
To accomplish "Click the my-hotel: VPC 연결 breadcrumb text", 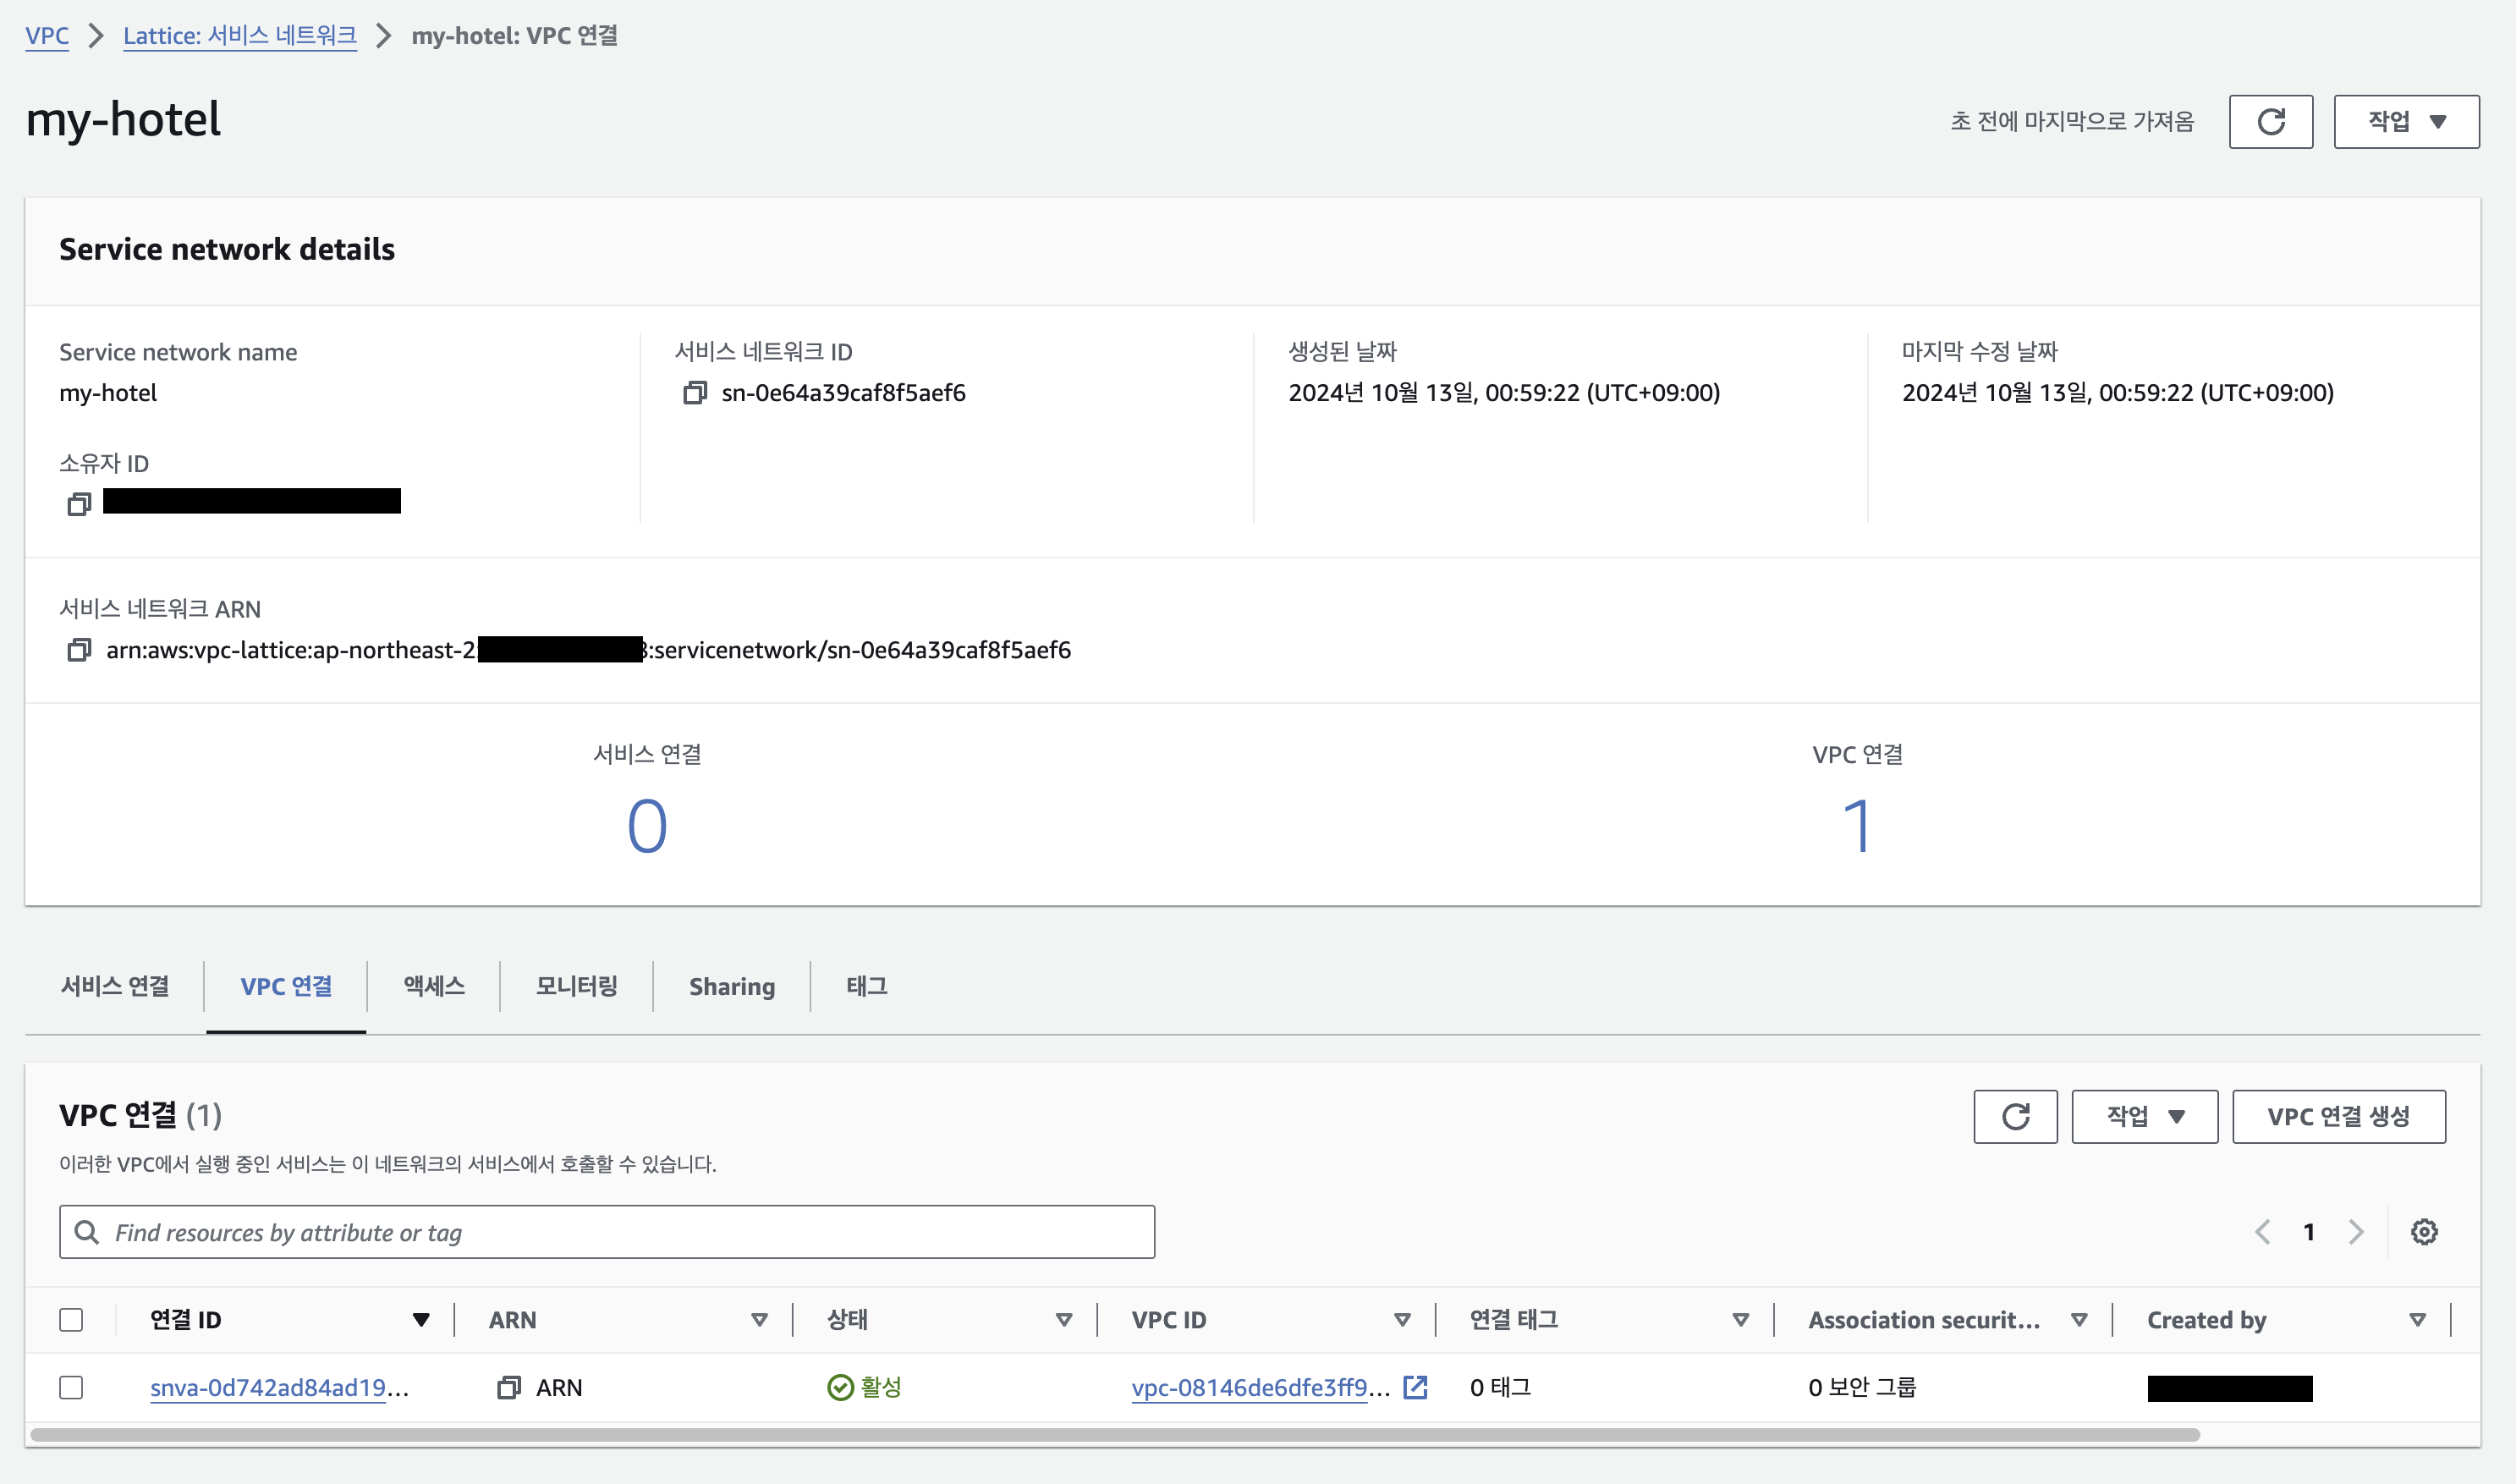I will [x=515, y=36].
